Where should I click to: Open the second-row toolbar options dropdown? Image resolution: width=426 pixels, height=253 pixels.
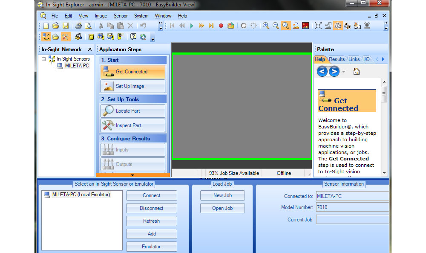click(x=153, y=38)
